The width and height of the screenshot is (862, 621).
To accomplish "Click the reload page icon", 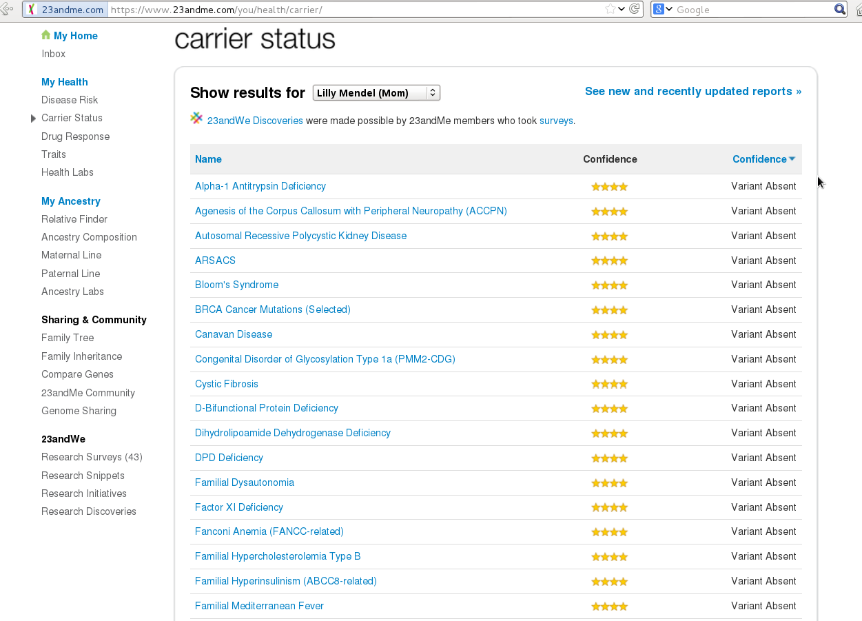I will [x=635, y=9].
